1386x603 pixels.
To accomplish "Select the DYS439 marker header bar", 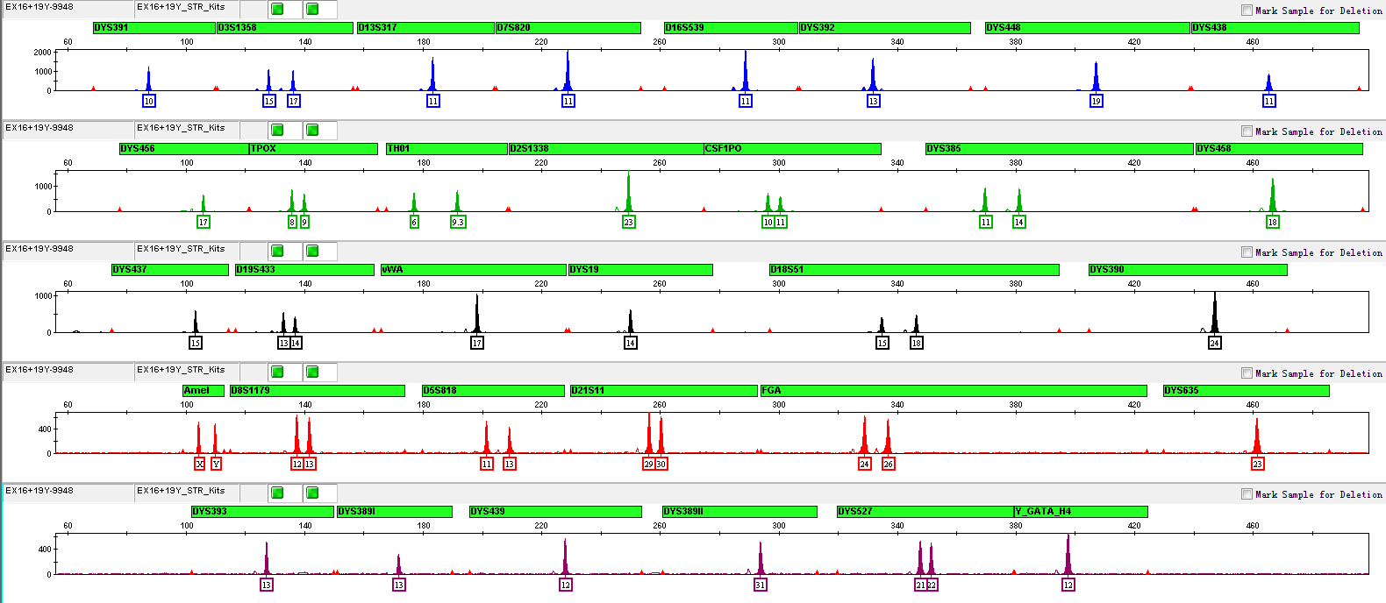I will point(555,512).
